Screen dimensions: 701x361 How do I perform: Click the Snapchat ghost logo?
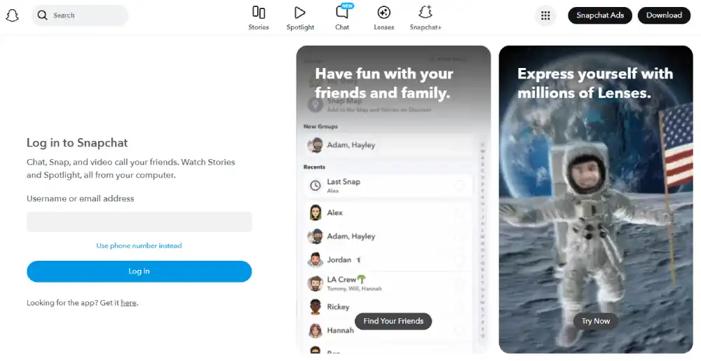coord(12,15)
